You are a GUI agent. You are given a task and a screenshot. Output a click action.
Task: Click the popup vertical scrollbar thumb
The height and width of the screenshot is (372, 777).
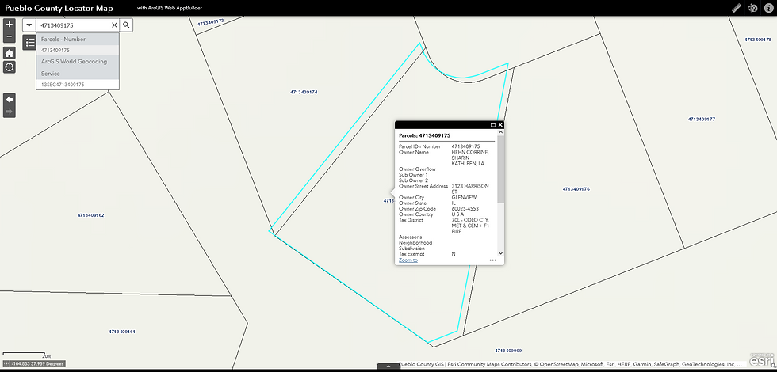tap(500, 169)
